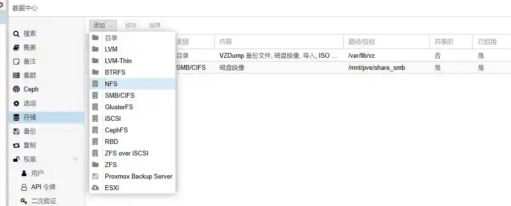The image size is (511, 206).
Task: Sort by the 内容 column header
Action: (279, 42)
